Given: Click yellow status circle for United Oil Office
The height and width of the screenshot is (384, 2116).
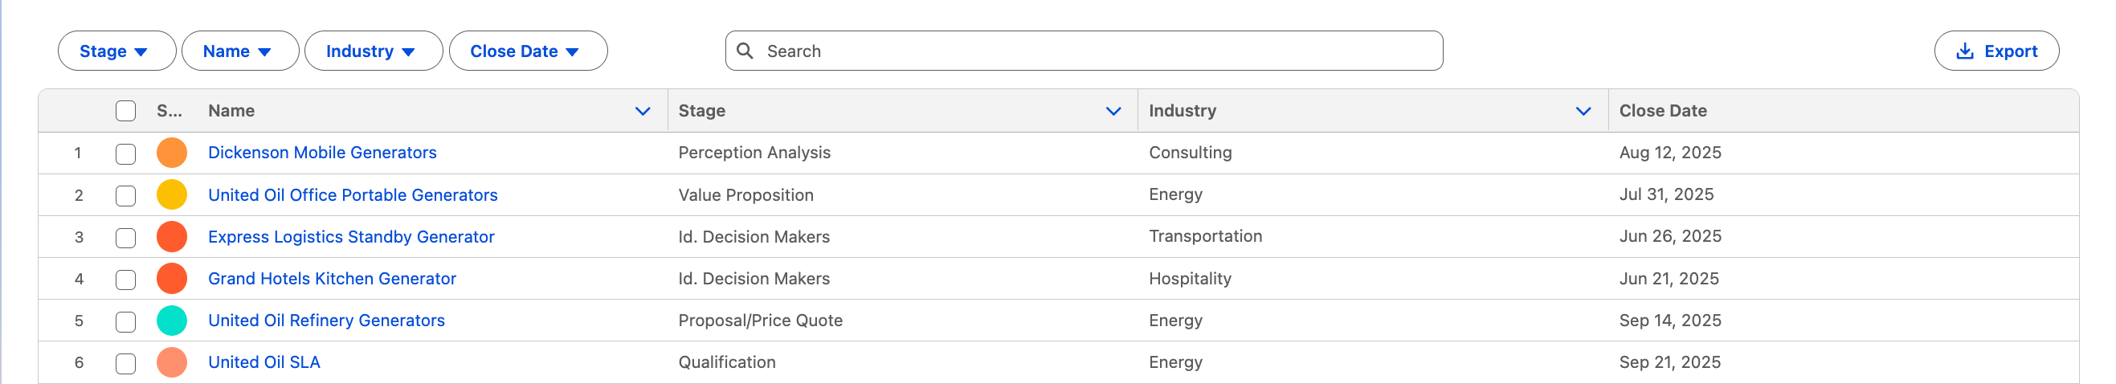Looking at the screenshot, I should [x=172, y=195].
